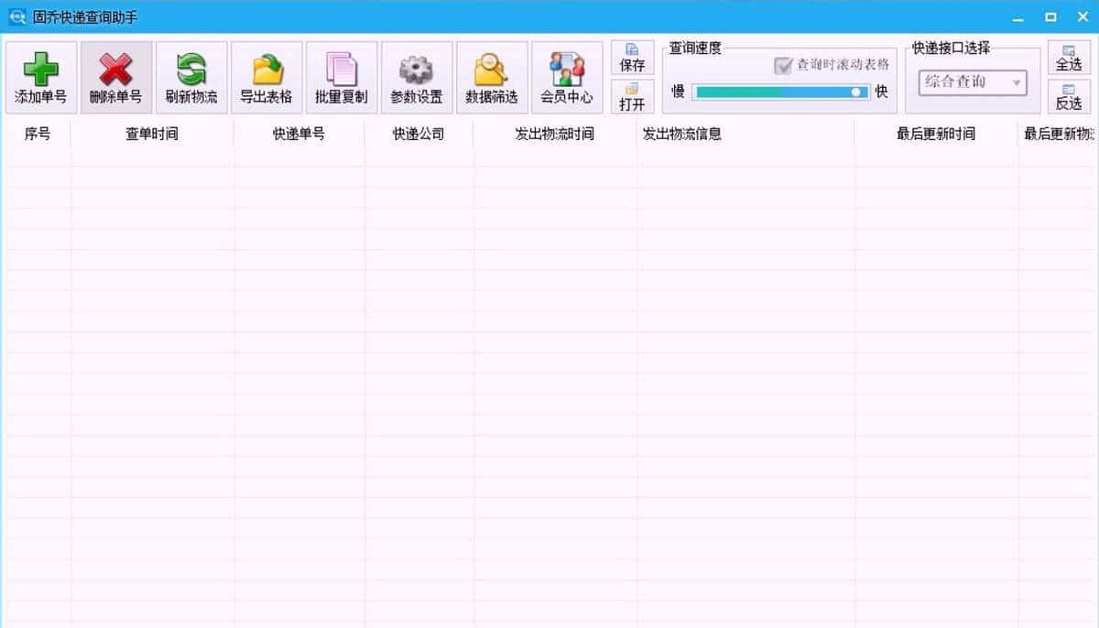The image size is (1099, 628).
Task: Enable the 查询时滚动表格 scroll-while-querying checkbox
Action: (784, 66)
